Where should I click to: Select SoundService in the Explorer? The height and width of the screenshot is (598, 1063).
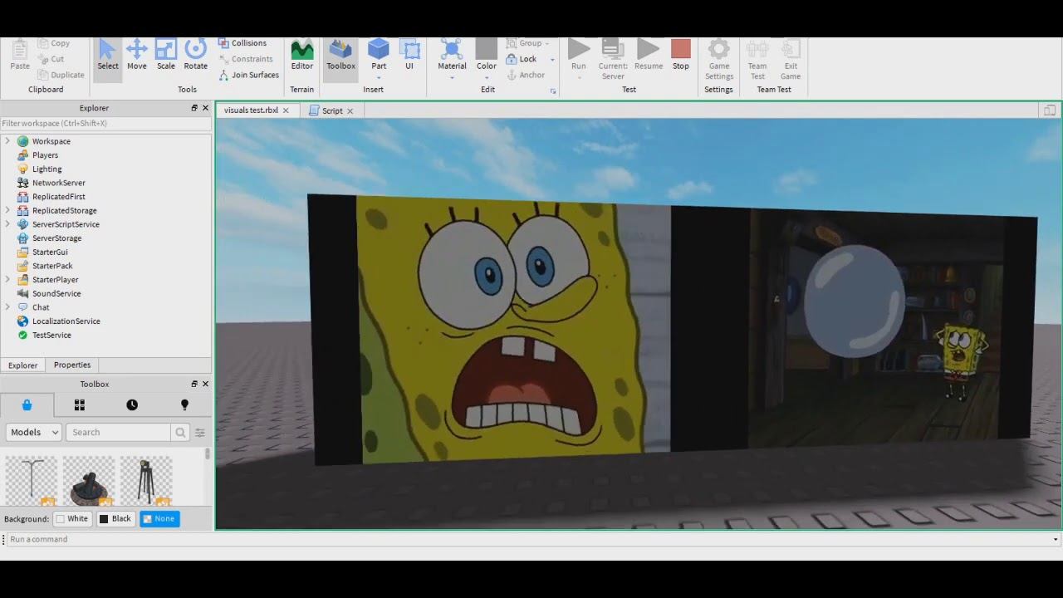click(56, 293)
